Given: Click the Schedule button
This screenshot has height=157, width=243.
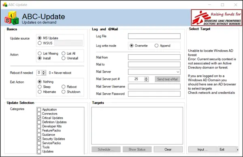Looking at the screenshot, I should click(106, 149).
